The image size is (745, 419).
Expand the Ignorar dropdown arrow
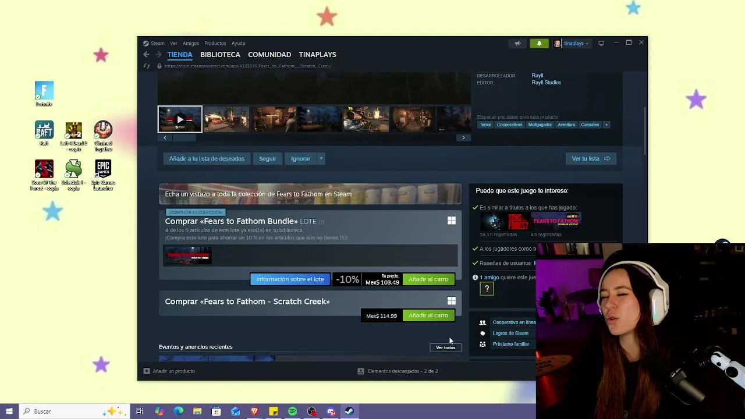click(x=321, y=158)
